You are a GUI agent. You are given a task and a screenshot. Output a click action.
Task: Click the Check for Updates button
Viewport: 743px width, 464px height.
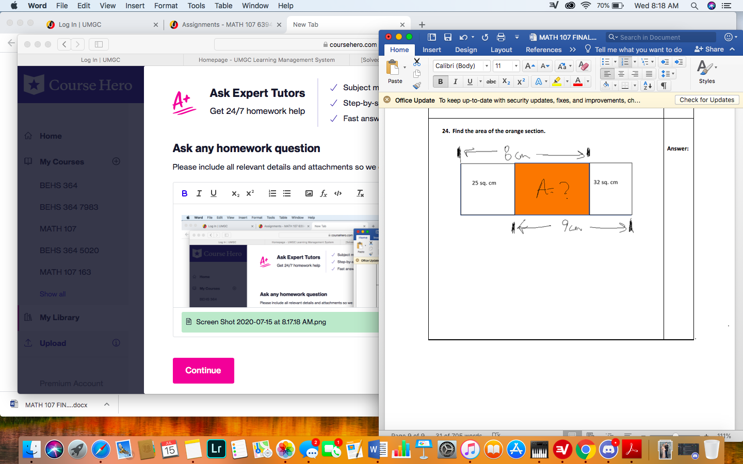tap(707, 100)
